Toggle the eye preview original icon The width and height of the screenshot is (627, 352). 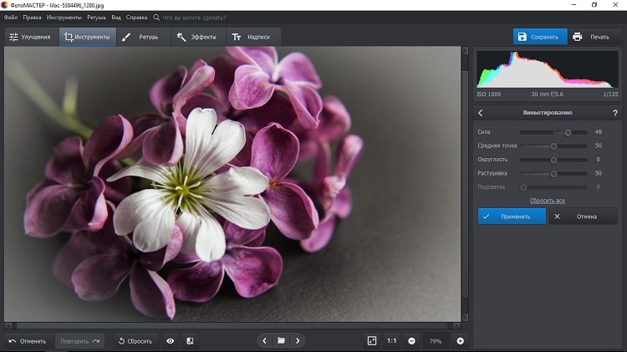(x=171, y=341)
